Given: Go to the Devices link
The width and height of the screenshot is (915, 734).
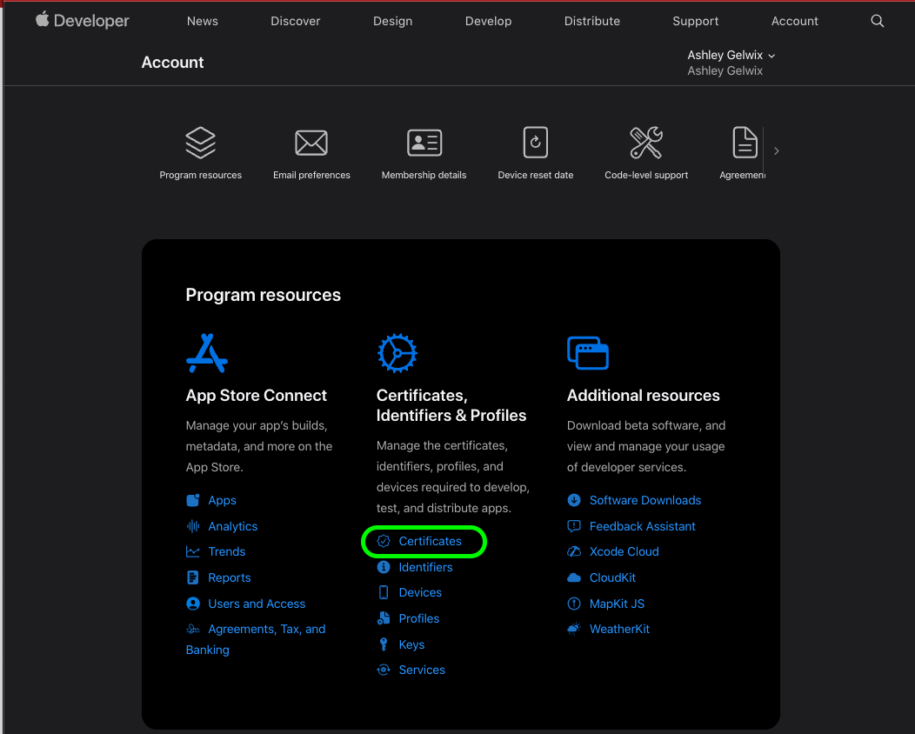Looking at the screenshot, I should pos(420,592).
